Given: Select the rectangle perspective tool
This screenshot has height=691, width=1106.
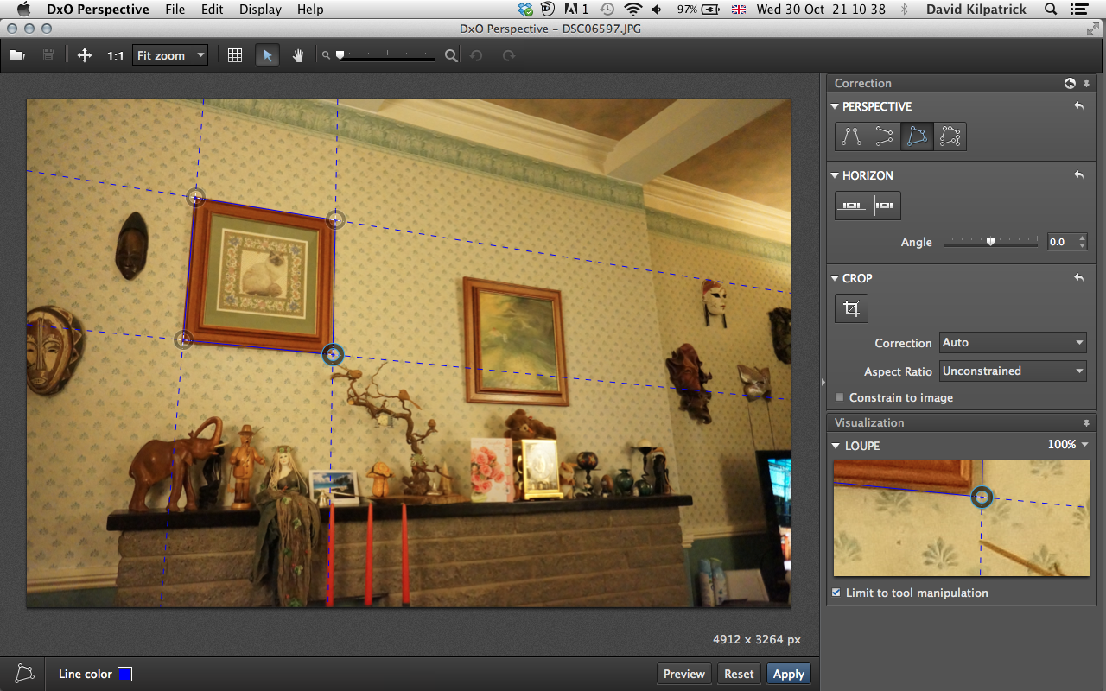Looking at the screenshot, I should pyautogui.click(x=917, y=136).
